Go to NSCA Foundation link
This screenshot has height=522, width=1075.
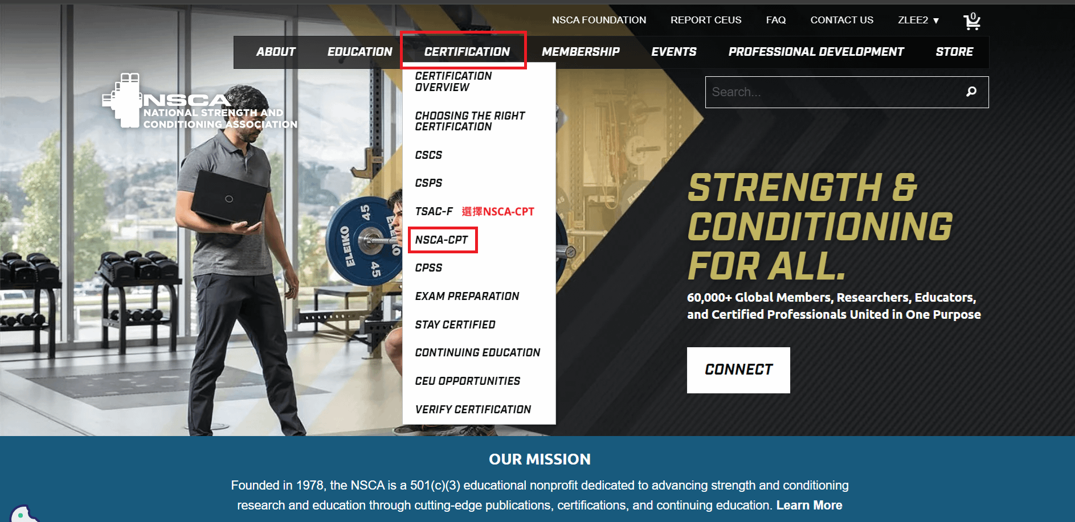(599, 20)
